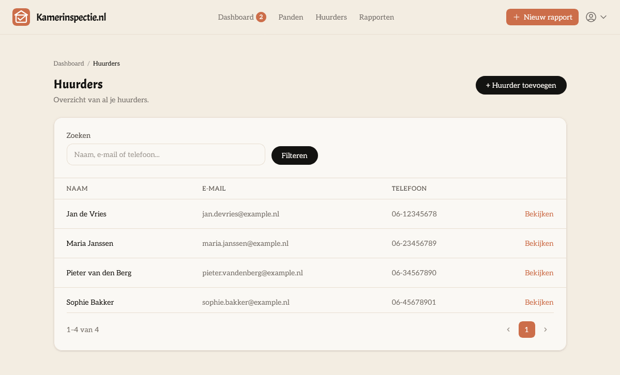
Task: Click the Dashboard notification badge 2
Action: [261, 17]
